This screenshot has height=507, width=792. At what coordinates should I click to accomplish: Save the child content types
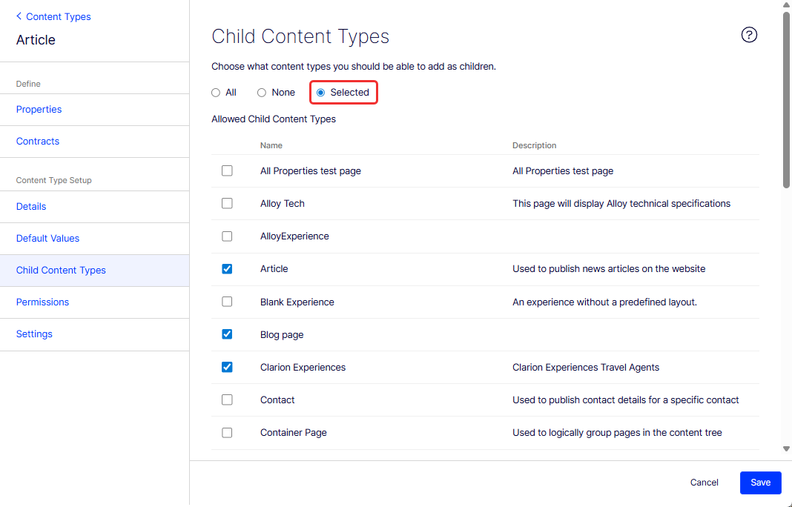tap(760, 483)
